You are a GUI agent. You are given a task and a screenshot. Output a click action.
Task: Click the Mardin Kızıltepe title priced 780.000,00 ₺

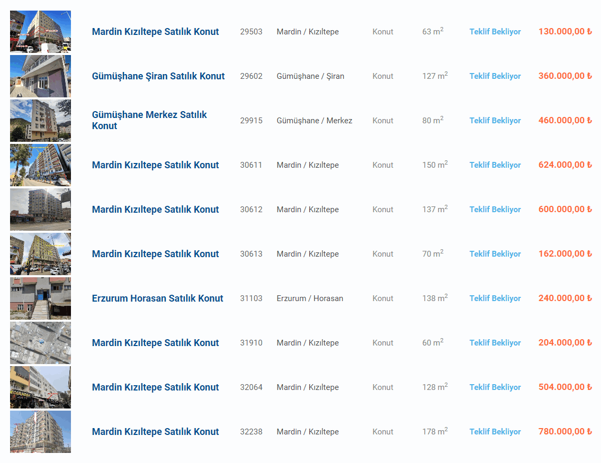pos(155,432)
